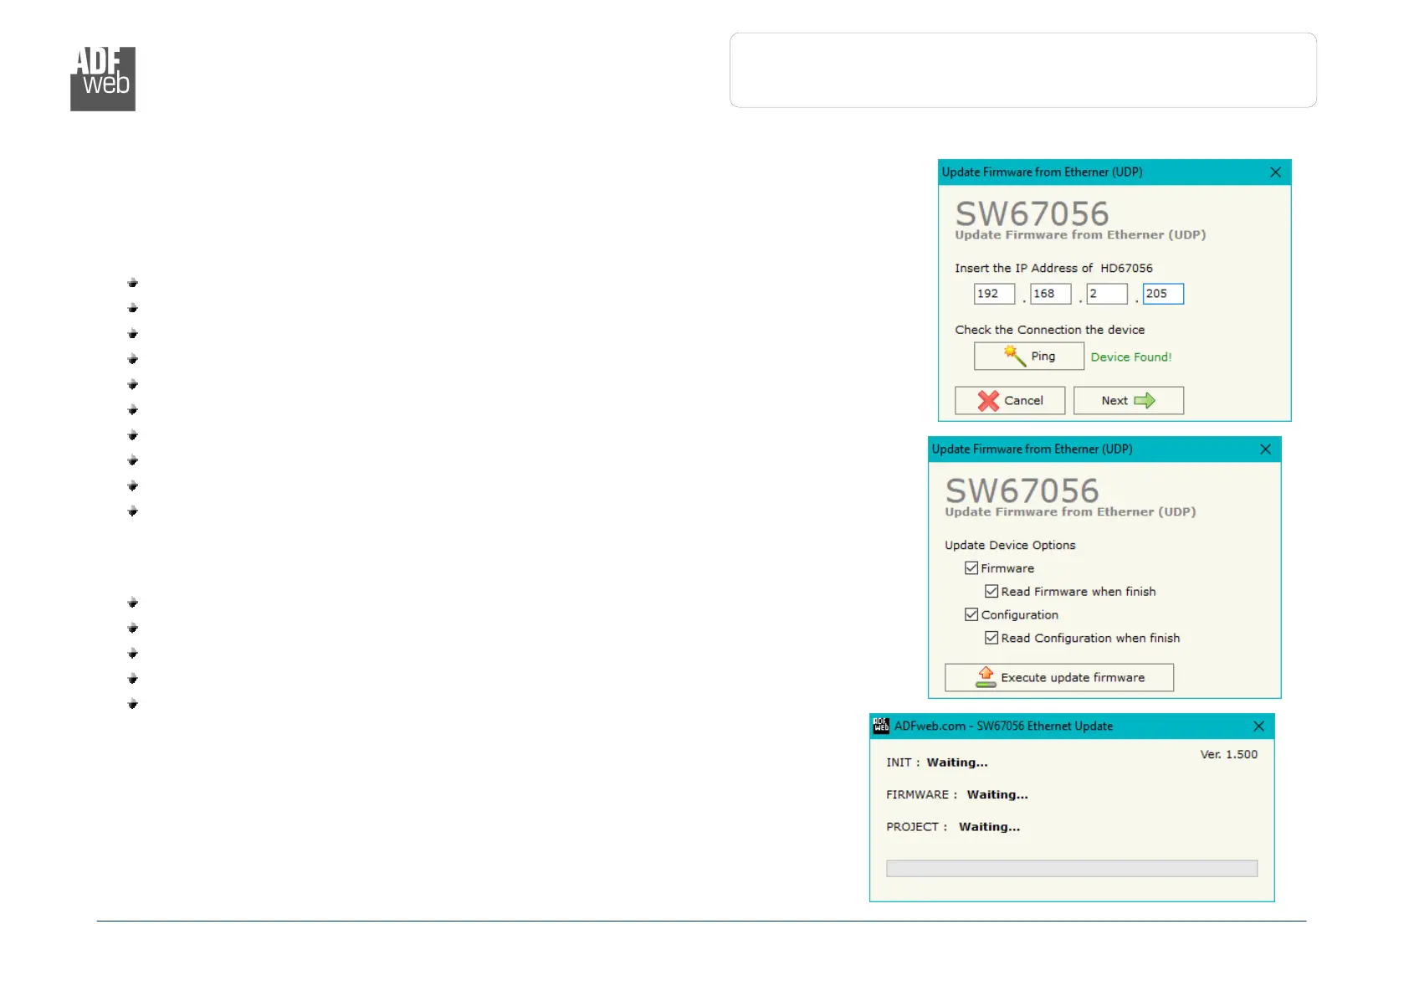Viewport: 1409px width, 996px height.
Task: Click Execute update firmware
Action: coord(1059,678)
